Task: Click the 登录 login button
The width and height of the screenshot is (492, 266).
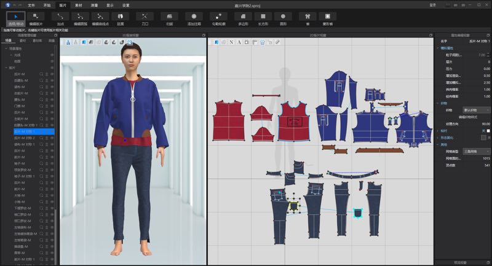Action: tap(433, 6)
